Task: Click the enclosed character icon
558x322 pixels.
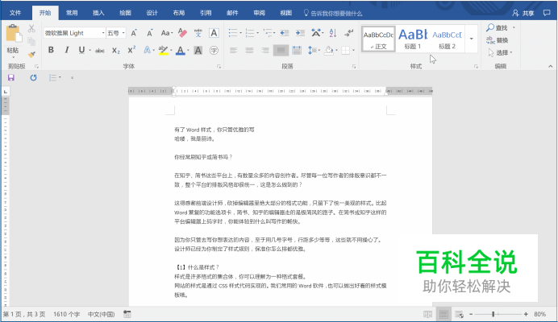Action: tap(214, 51)
